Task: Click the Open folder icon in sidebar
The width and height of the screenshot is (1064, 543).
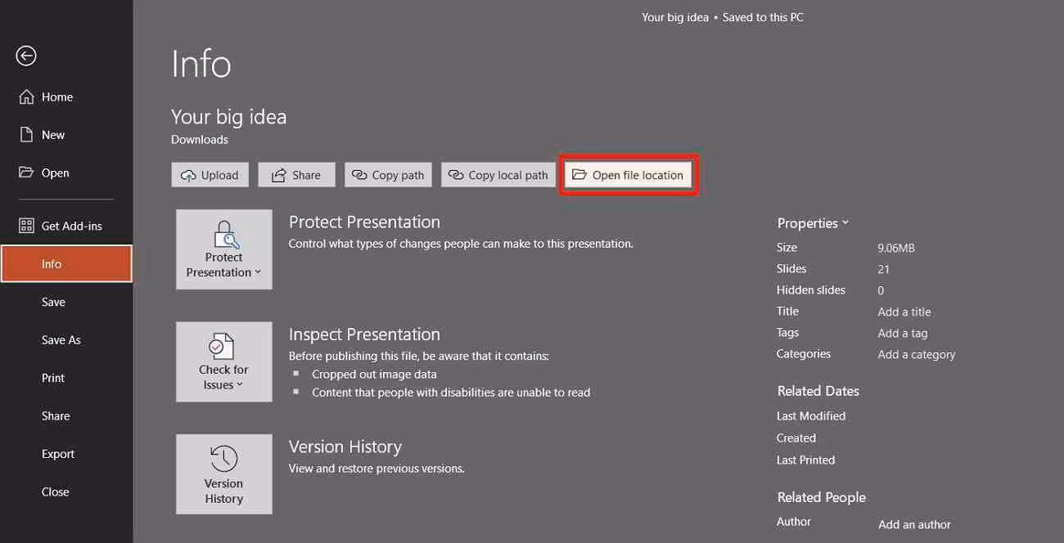Action: pos(26,173)
